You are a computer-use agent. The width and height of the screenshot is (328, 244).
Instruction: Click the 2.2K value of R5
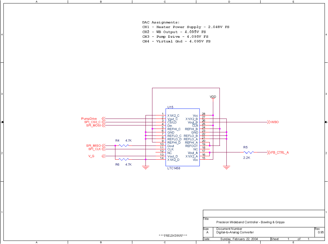point(247,158)
